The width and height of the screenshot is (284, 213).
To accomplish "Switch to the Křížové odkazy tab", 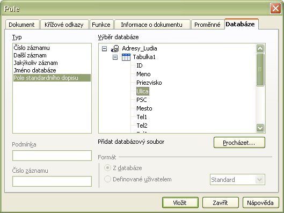I will (x=64, y=25).
